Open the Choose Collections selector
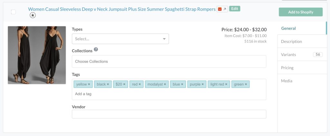 tap(169, 61)
